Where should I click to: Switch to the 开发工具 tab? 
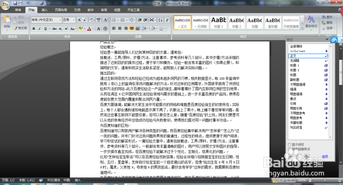[133, 10]
